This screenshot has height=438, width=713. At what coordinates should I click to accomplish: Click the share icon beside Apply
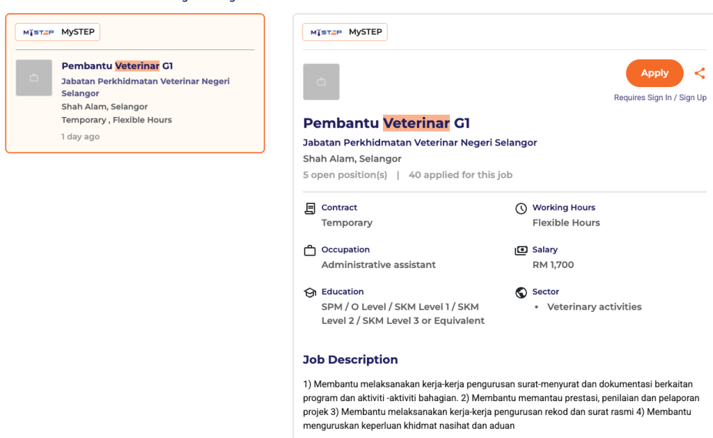pyautogui.click(x=700, y=73)
